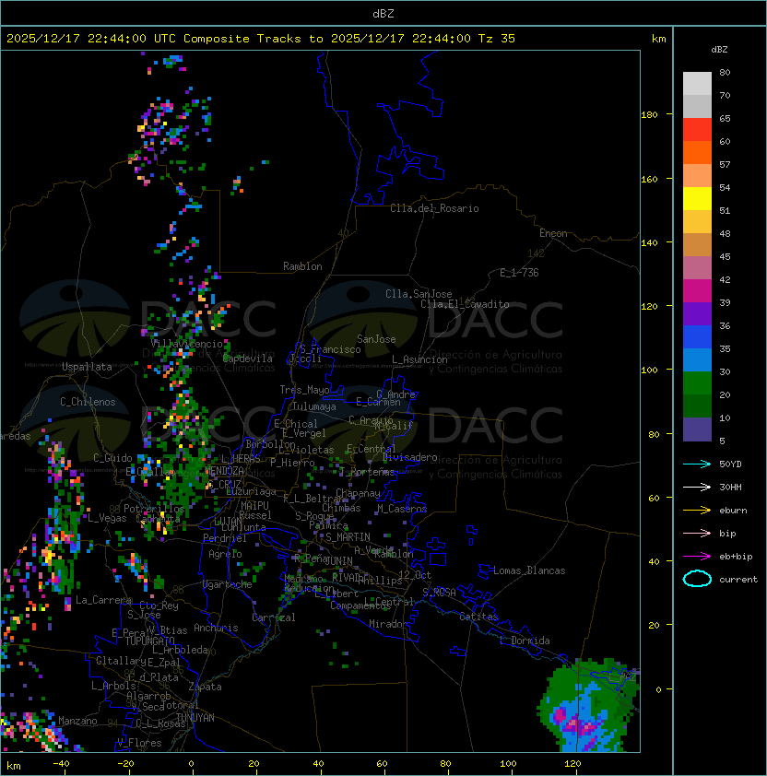Screen dimensions: 767x776
Task: Click the 'Encon' map label
Action: 553,233
